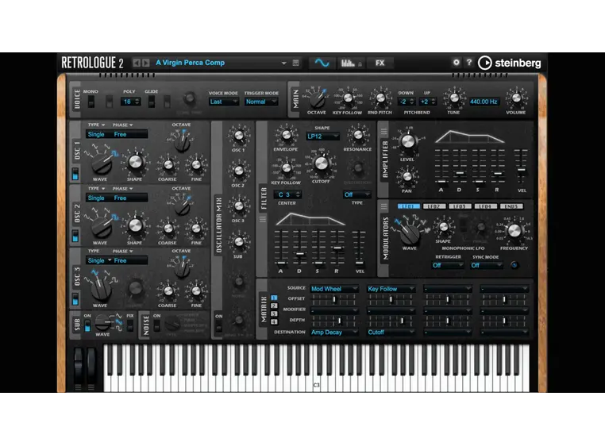The height and width of the screenshot is (446, 605).
Task: Show the synth page with sine wave icon
Action: pos(322,63)
